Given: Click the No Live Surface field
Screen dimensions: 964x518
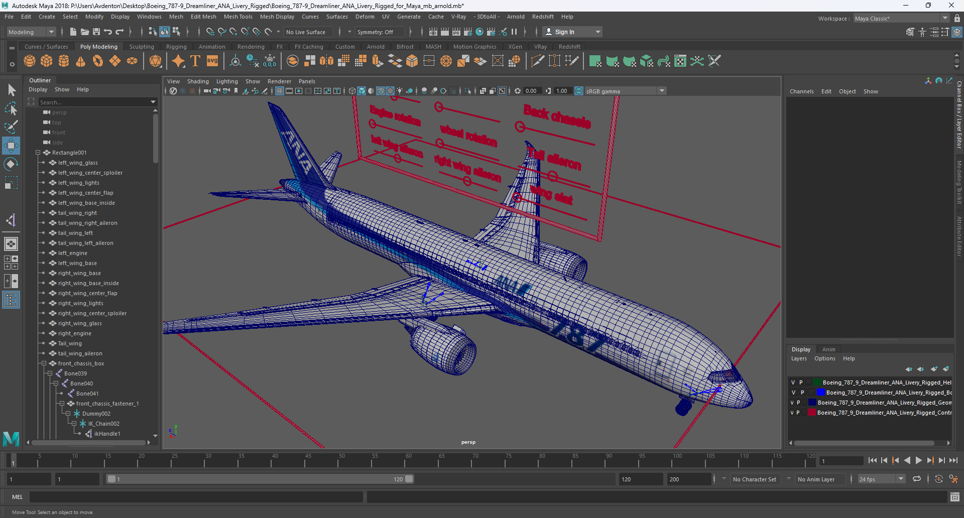Looking at the screenshot, I should [307, 32].
